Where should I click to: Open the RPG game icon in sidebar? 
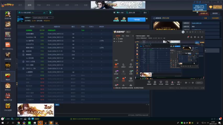8,66
